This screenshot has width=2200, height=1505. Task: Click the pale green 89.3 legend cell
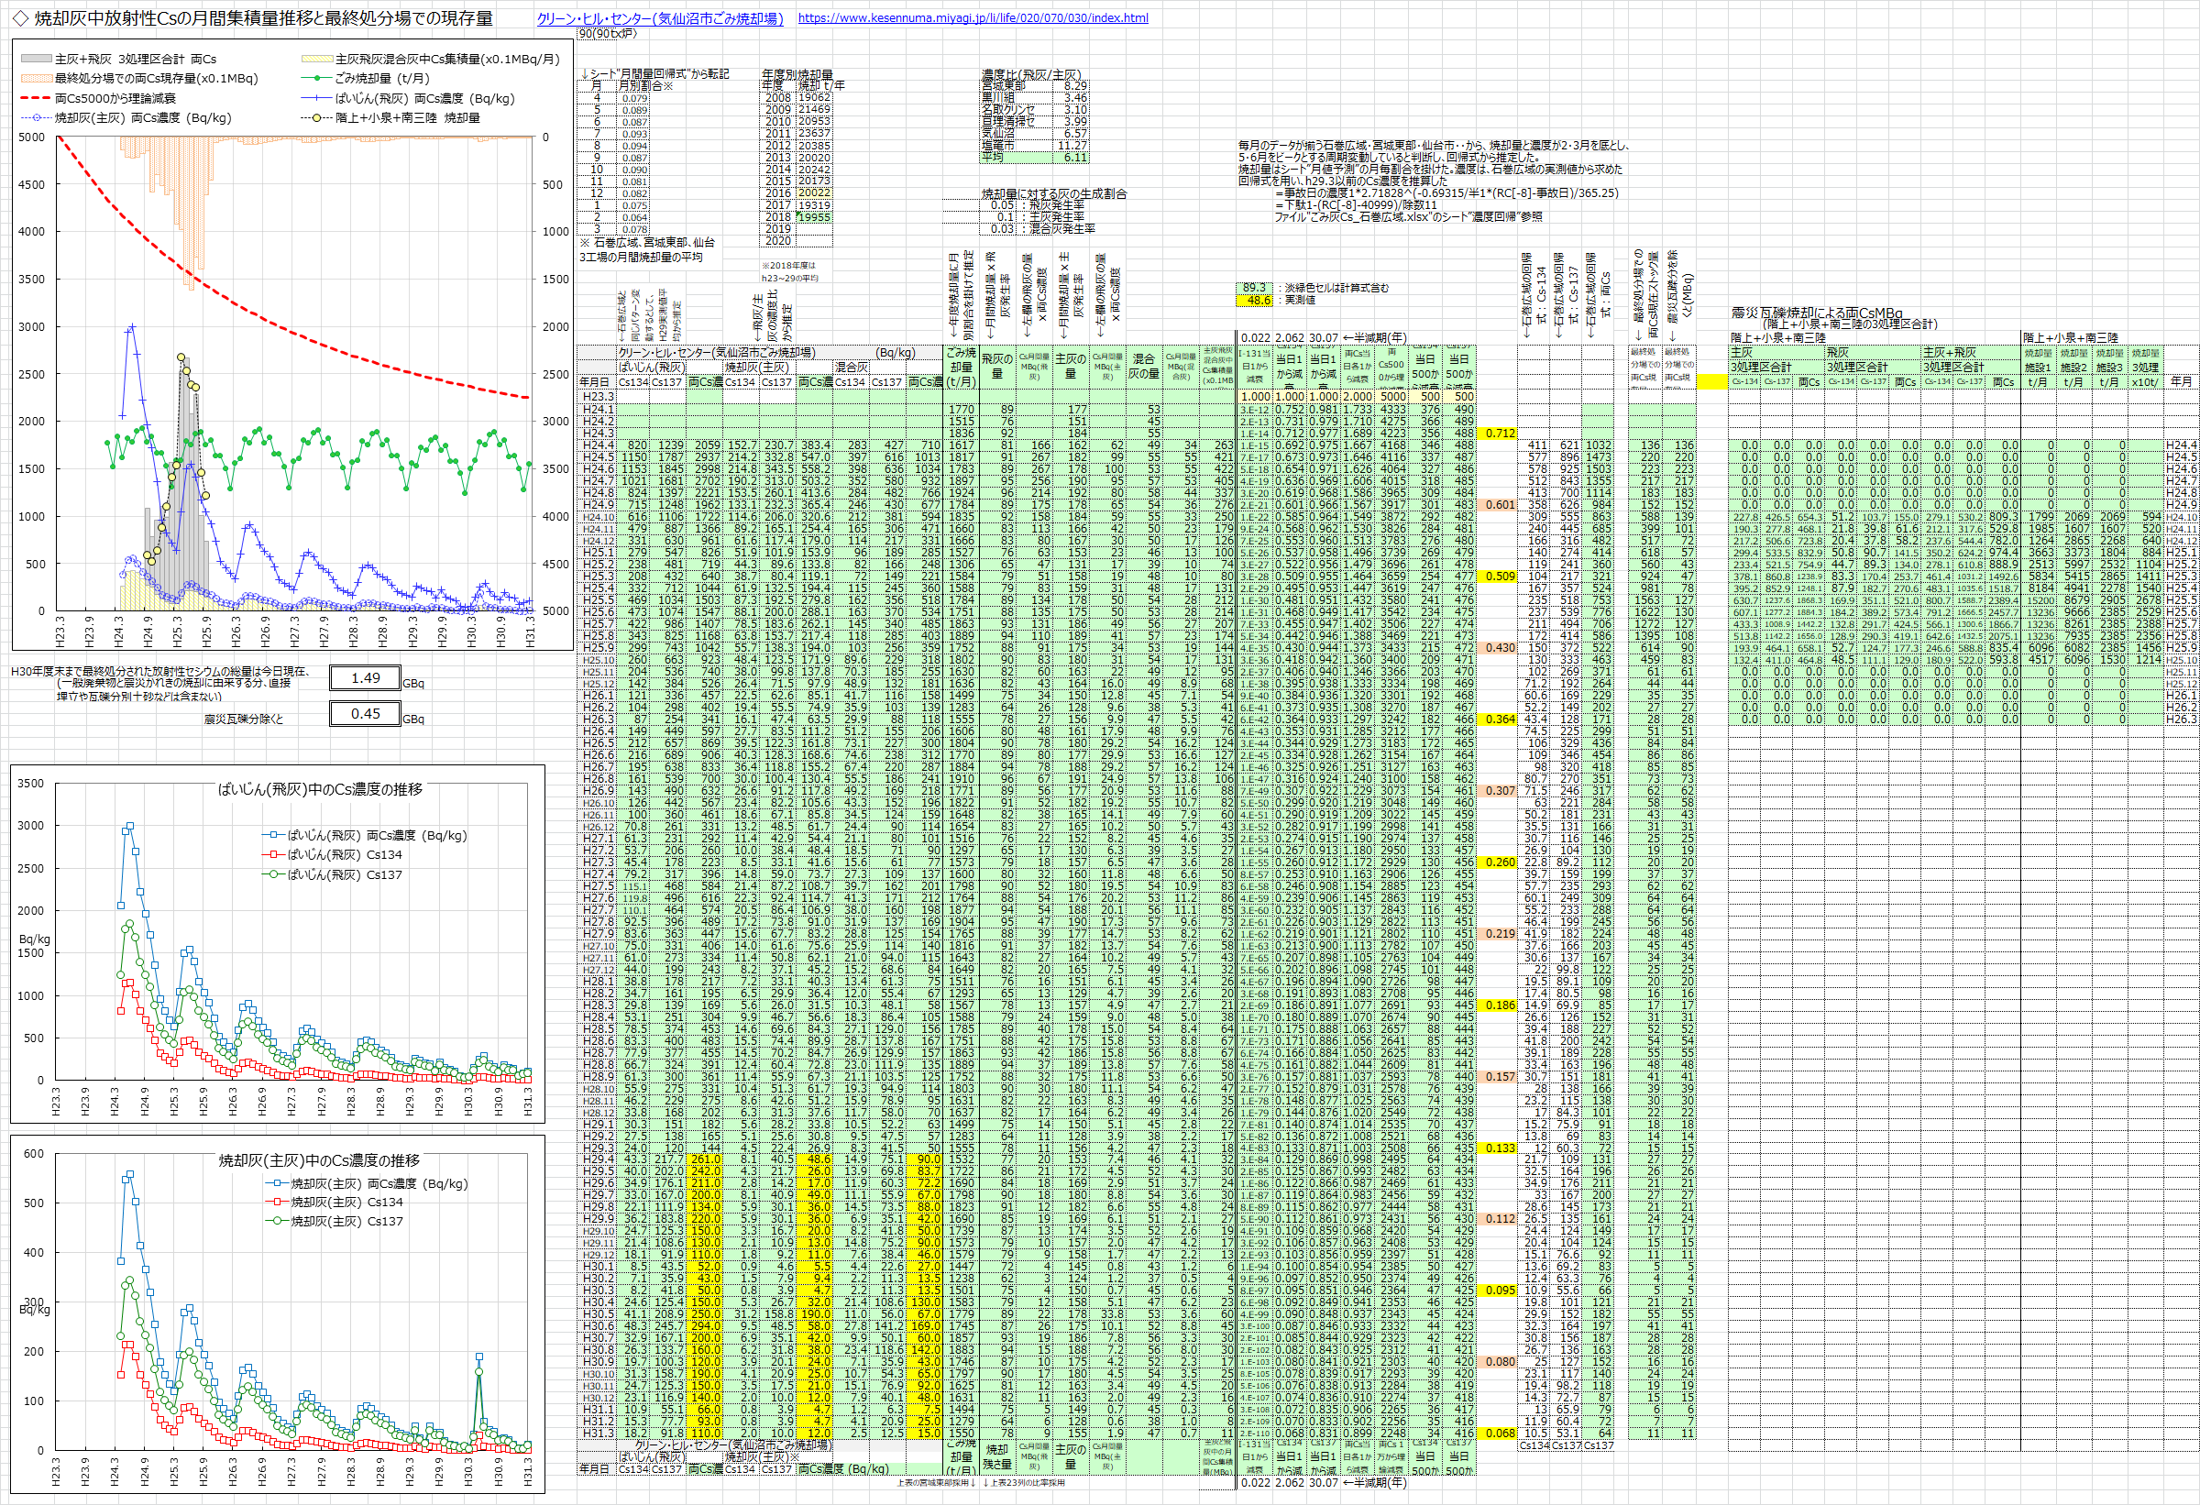pyautogui.click(x=1254, y=288)
